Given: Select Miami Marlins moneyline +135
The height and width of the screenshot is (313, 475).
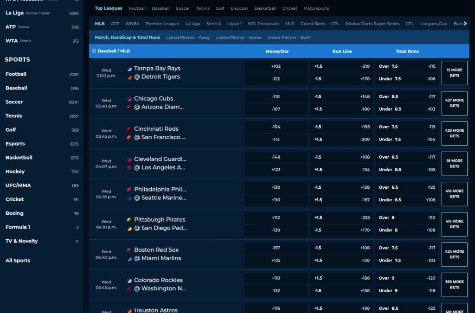Looking at the screenshot, I should [x=276, y=261].
